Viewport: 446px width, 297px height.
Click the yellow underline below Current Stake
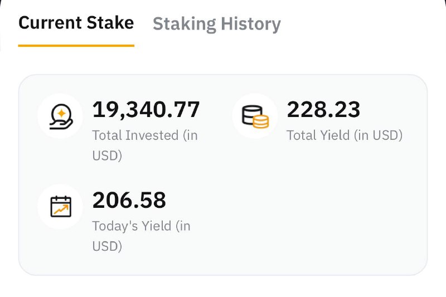point(76,46)
